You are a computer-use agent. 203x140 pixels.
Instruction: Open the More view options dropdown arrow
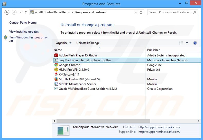coord(187,43)
